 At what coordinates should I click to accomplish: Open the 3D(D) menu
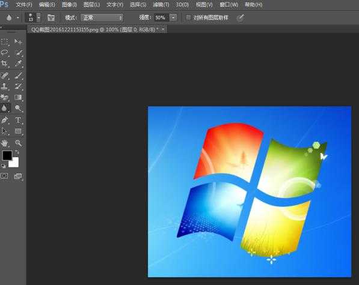point(182,5)
